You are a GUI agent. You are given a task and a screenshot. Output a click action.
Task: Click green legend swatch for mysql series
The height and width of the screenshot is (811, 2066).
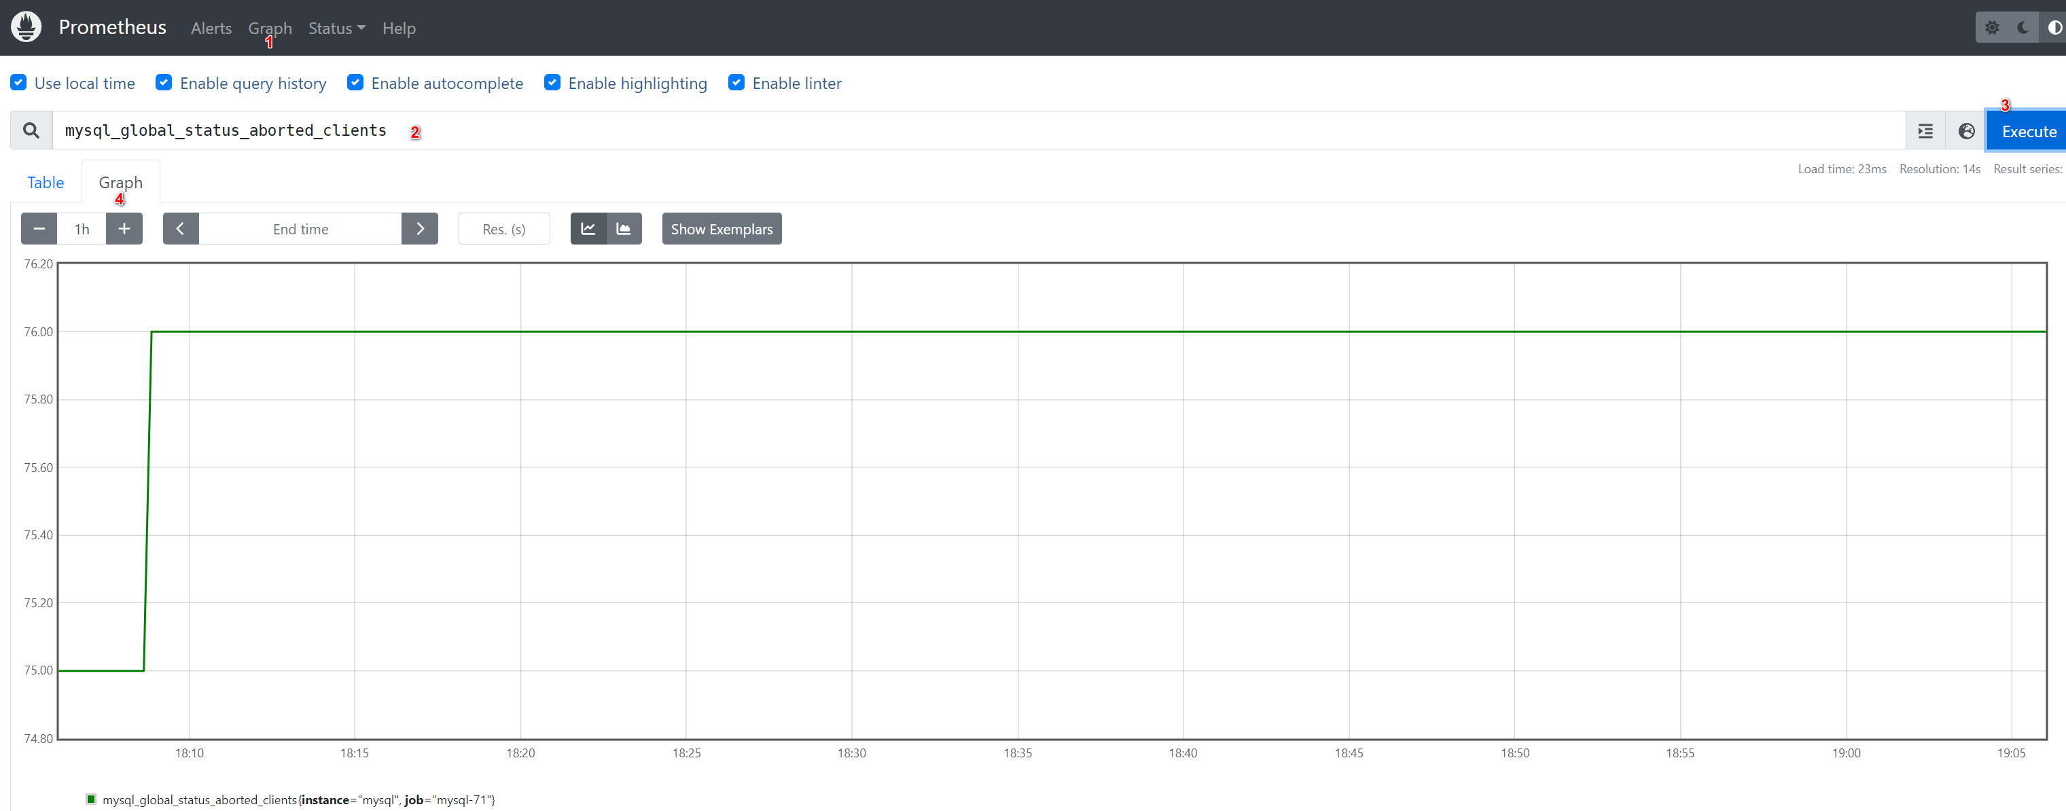[x=90, y=799]
